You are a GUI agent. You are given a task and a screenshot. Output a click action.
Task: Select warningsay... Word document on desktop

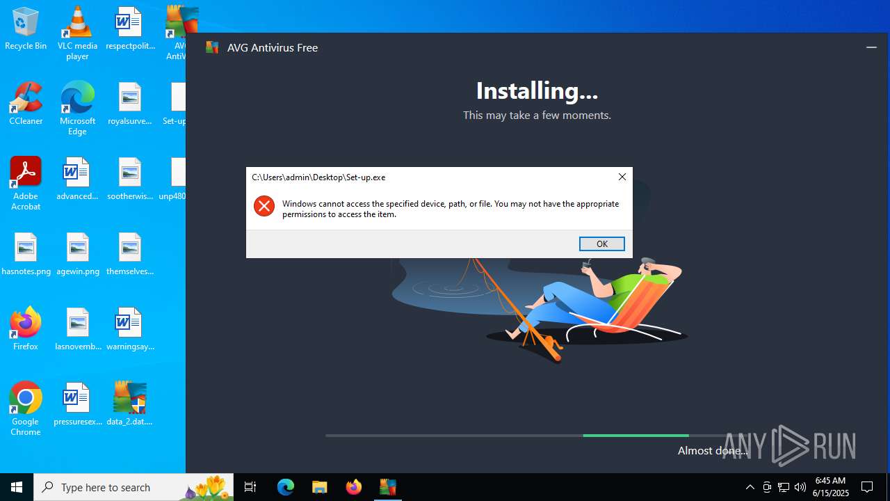(x=130, y=329)
